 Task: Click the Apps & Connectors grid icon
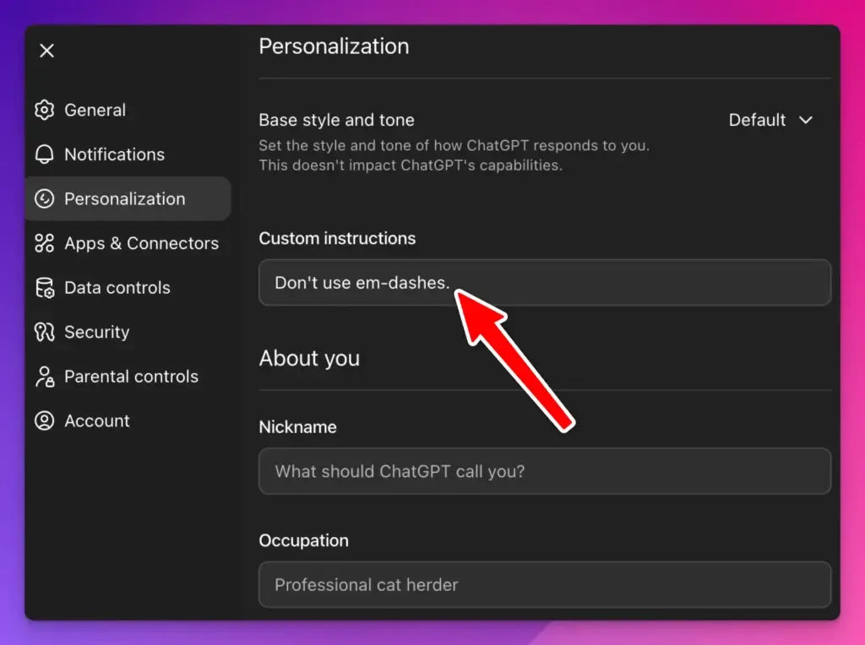(44, 243)
